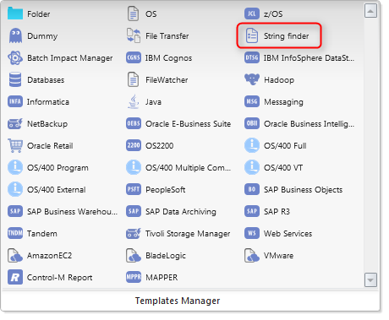Click the "Messaging" text label
The width and height of the screenshot is (389, 320).
[x=283, y=102]
